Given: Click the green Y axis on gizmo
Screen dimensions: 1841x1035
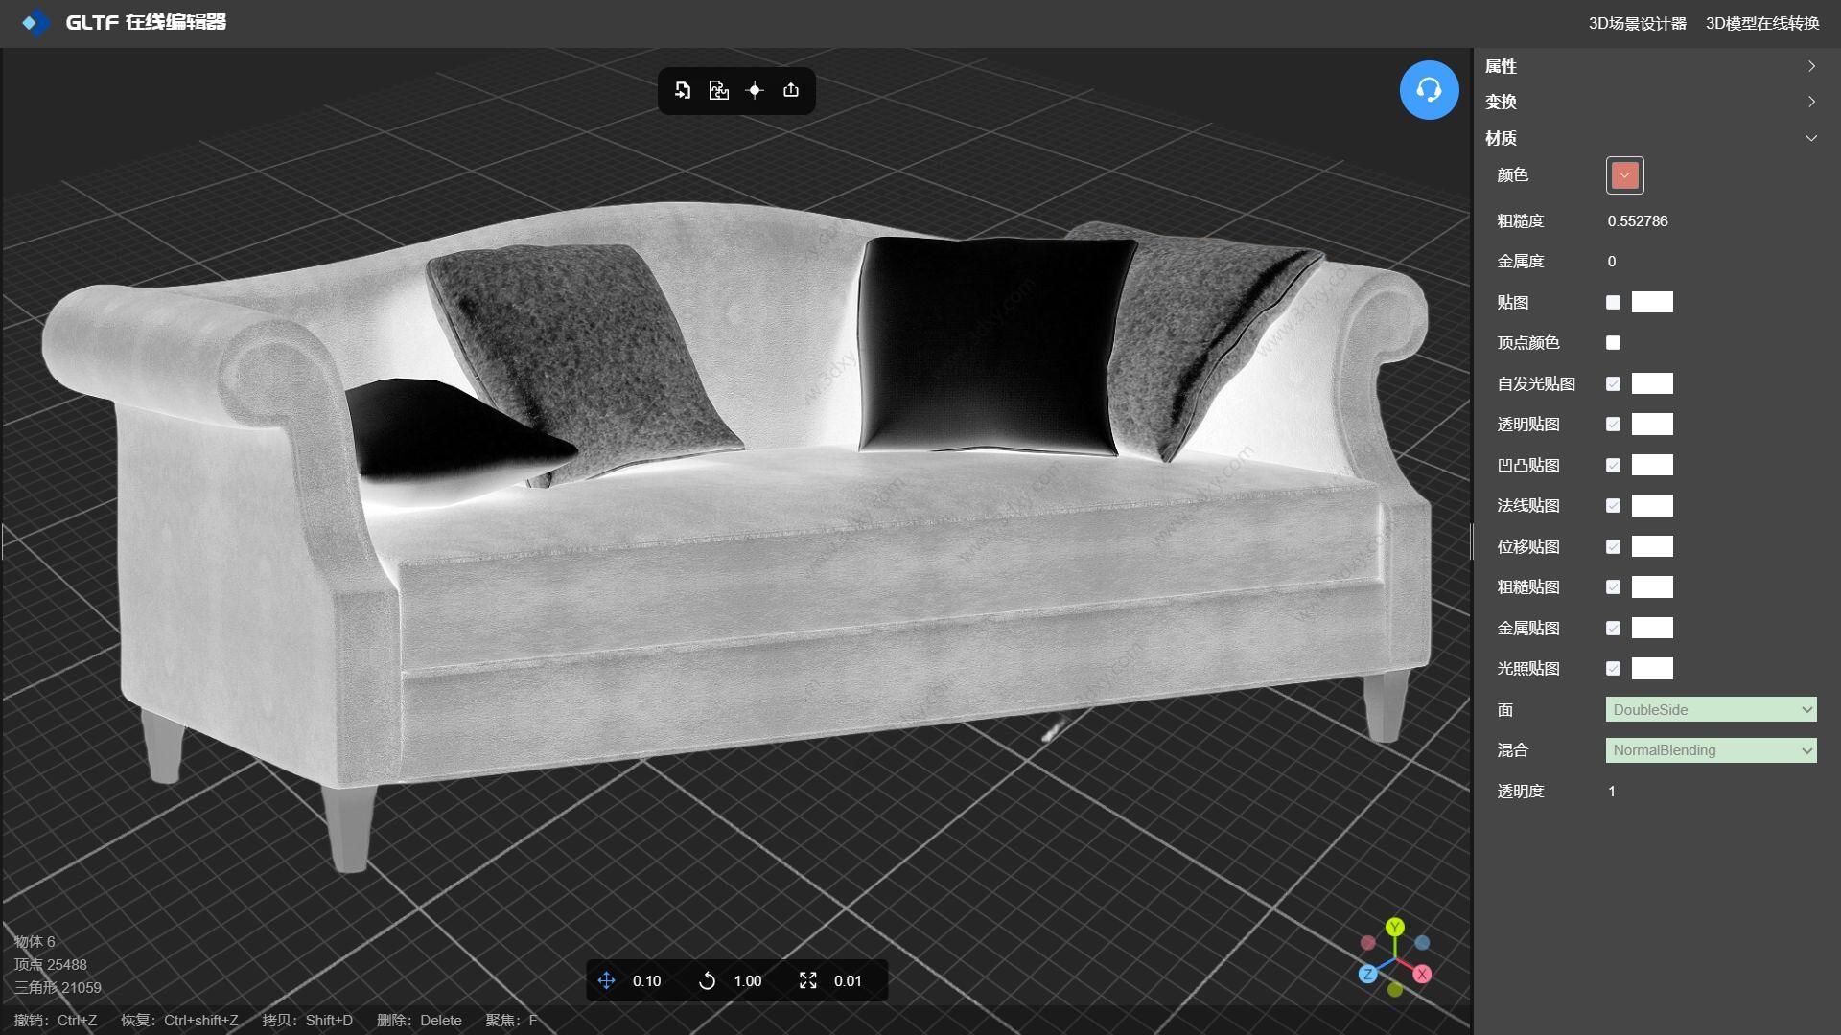Looking at the screenshot, I should pos(1395,927).
